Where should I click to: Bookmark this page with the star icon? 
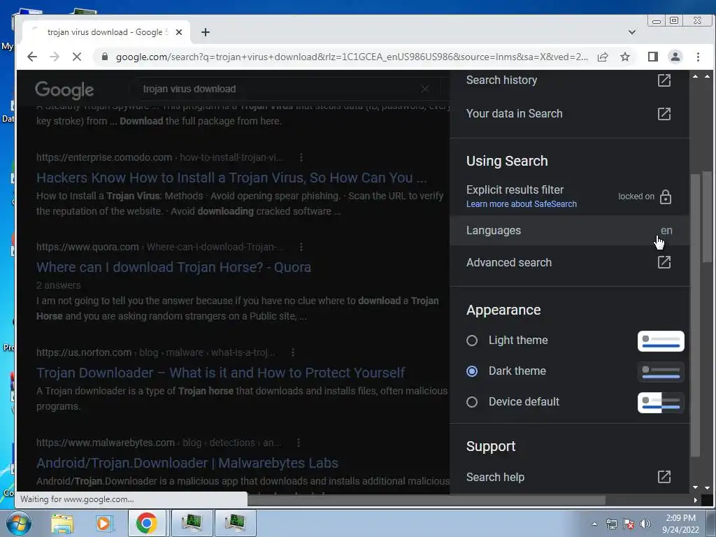point(625,57)
